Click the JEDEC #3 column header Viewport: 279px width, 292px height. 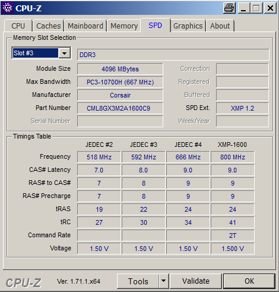144,145
